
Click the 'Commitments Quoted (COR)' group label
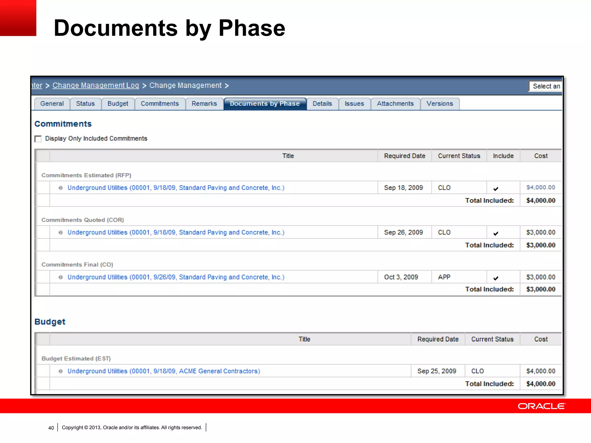click(83, 220)
